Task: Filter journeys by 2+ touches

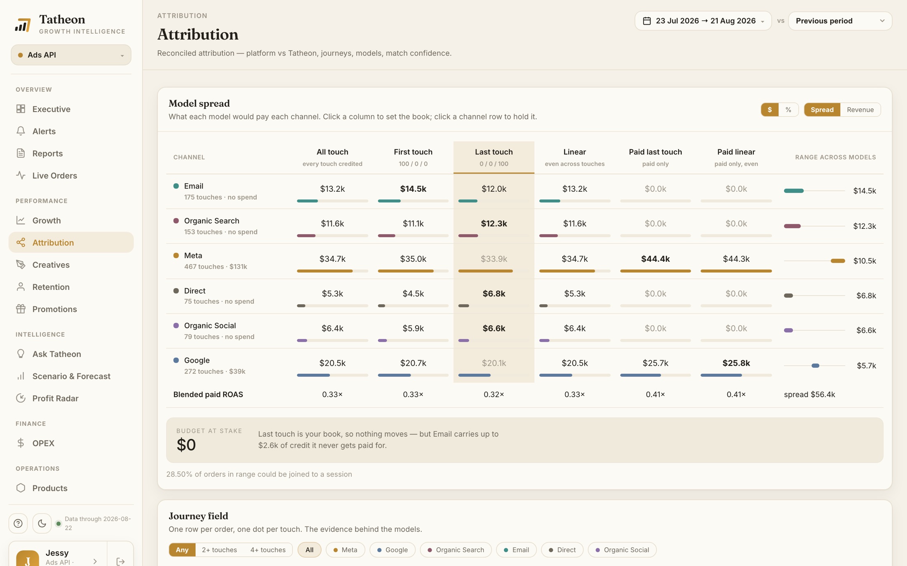Action: pos(219,550)
